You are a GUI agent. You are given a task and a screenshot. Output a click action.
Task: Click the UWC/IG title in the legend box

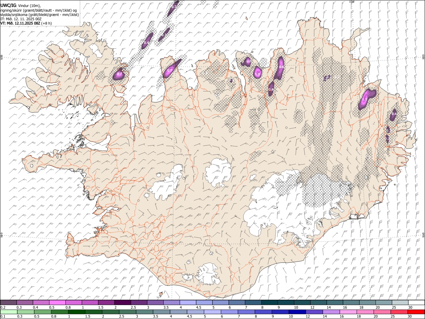click(8, 5)
